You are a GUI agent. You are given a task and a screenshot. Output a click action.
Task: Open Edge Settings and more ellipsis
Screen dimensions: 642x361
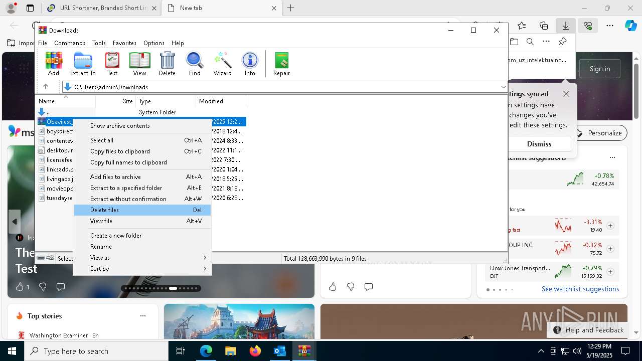coord(610,26)
